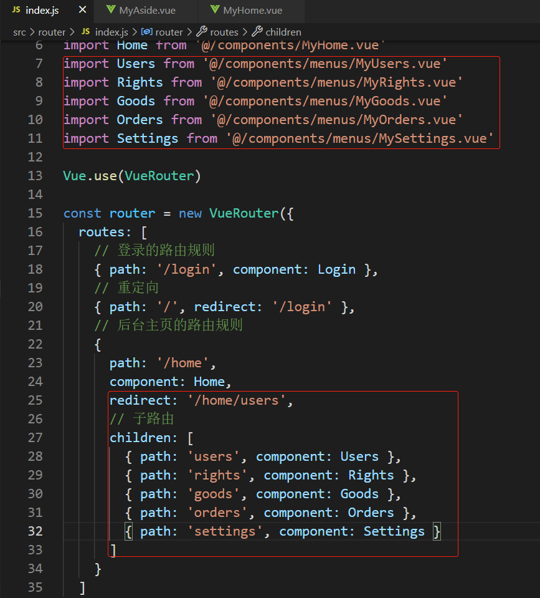
Task: Click the 'goods' path string on line 30
Action: coord(213,493)
